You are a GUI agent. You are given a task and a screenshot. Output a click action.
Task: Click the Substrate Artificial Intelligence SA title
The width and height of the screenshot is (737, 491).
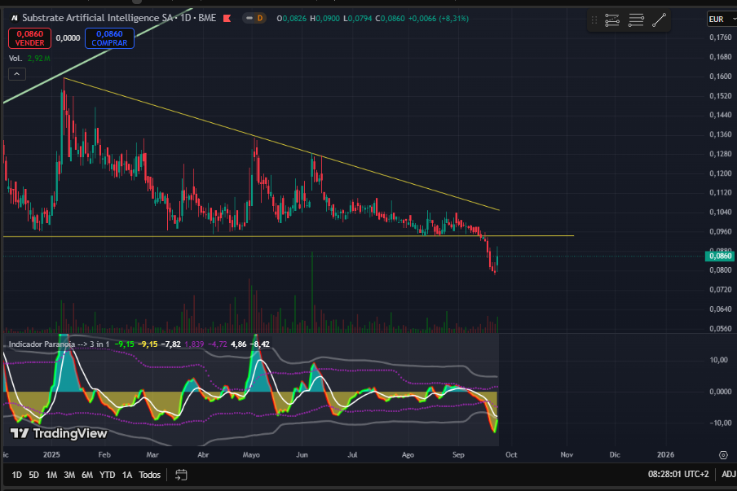pyautogui.click(x=97, y=18)
